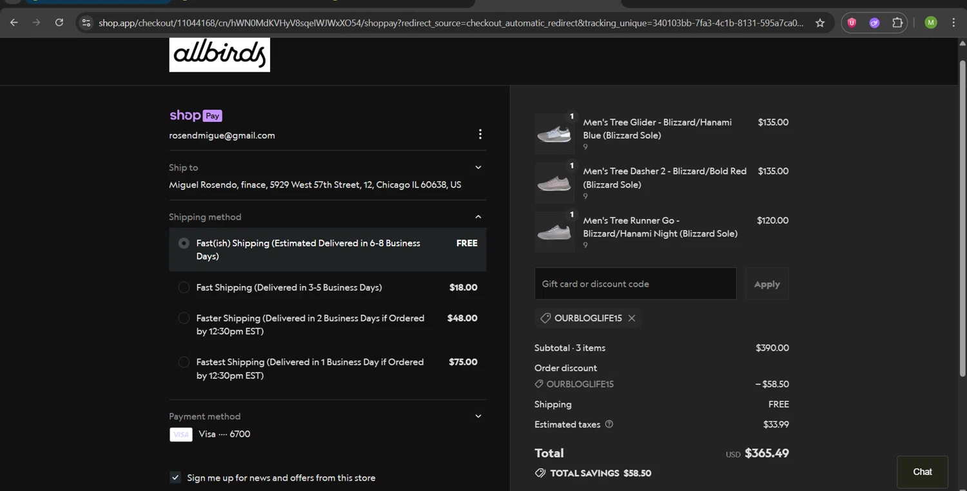This screenshot has height=491, width=967.
Task: Click the Subtotal · 3 items label
Action: click(x=570, y=348)
